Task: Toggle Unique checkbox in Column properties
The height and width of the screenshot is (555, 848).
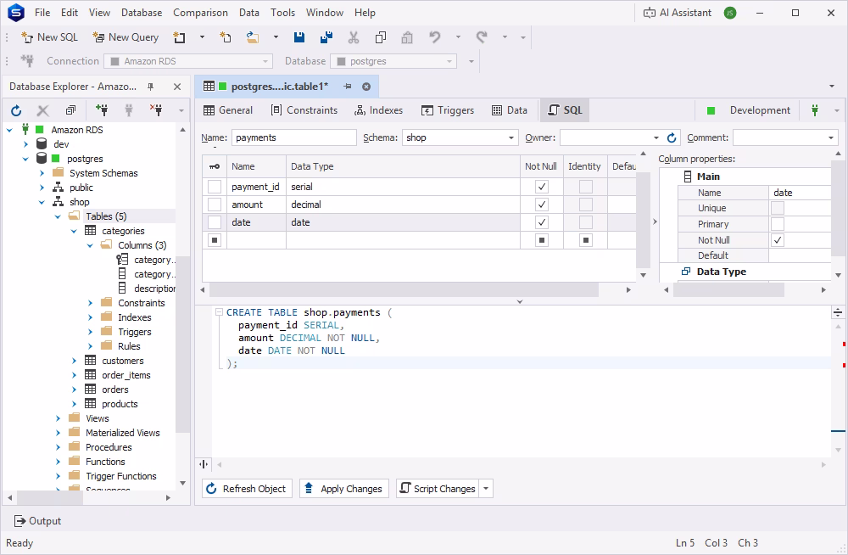Action: 778,208
